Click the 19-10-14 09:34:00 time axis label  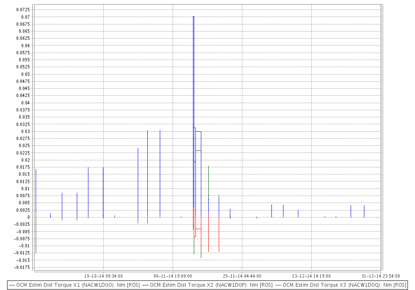tap(103, 276)
